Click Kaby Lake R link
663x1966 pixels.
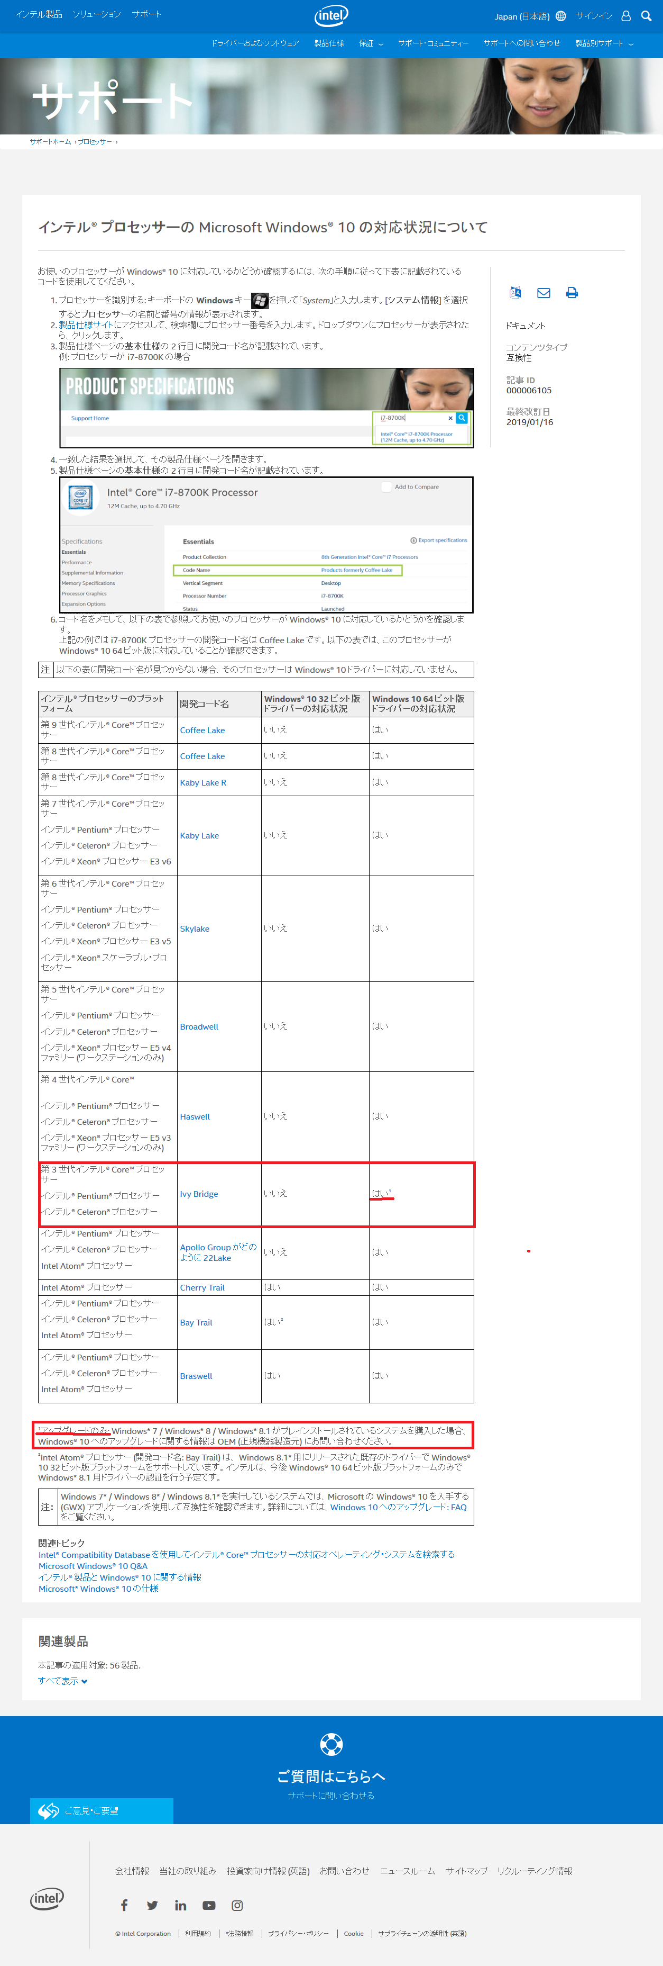pyautogui.click(x=202, y=782)
